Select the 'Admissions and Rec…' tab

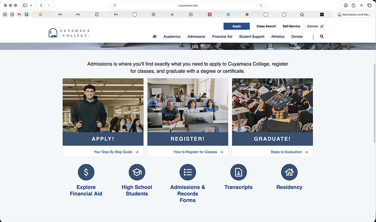click(x=352, y=15)
